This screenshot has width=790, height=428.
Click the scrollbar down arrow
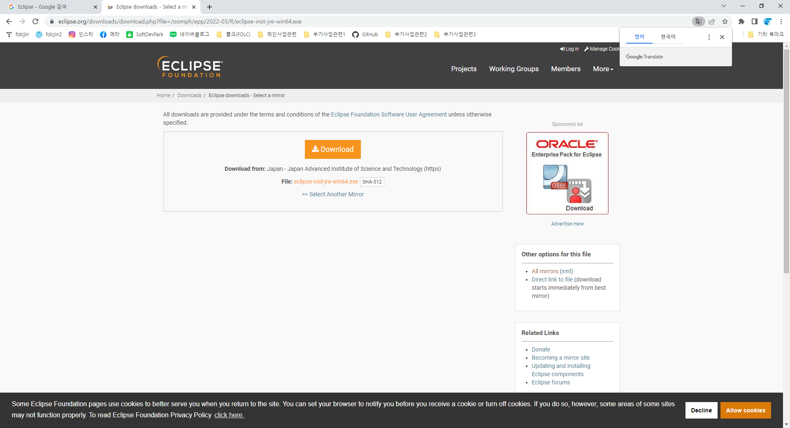(786, 424)
